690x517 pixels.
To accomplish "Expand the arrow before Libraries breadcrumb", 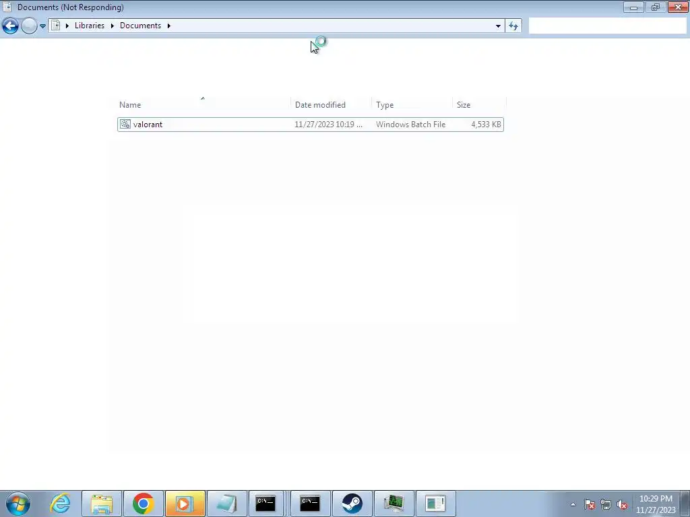I will pos(67,26).
